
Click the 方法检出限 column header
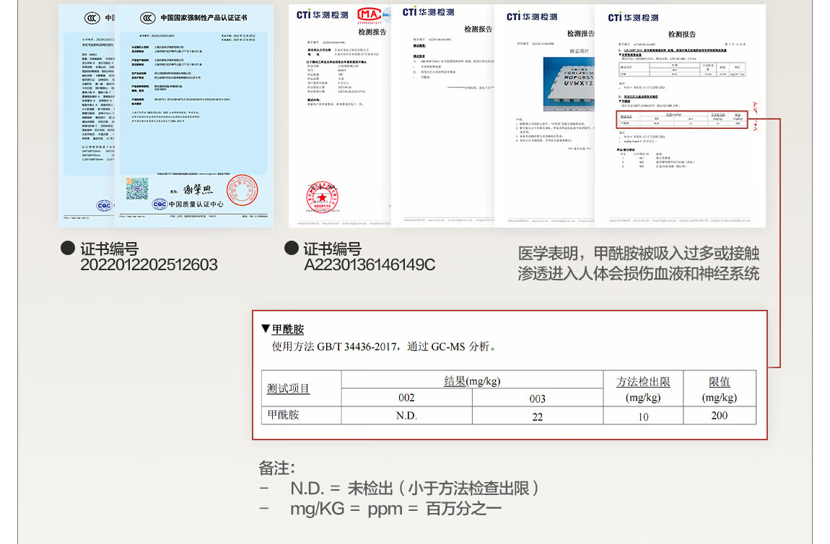click(643, 389)
